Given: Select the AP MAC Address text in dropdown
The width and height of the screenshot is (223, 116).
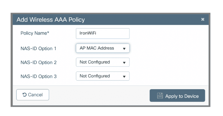Looking at the screenshot, I should point(97,48).
